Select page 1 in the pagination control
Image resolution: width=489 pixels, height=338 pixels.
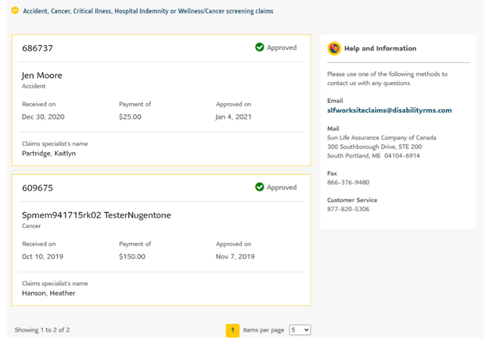coord(233,330)
